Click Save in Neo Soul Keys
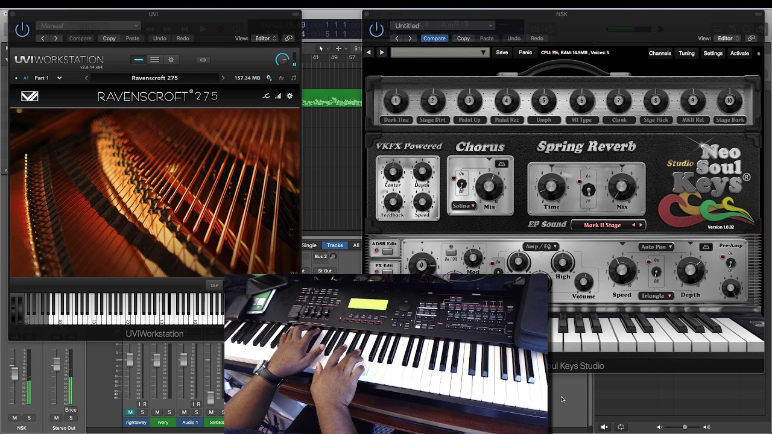 point(502,53)
